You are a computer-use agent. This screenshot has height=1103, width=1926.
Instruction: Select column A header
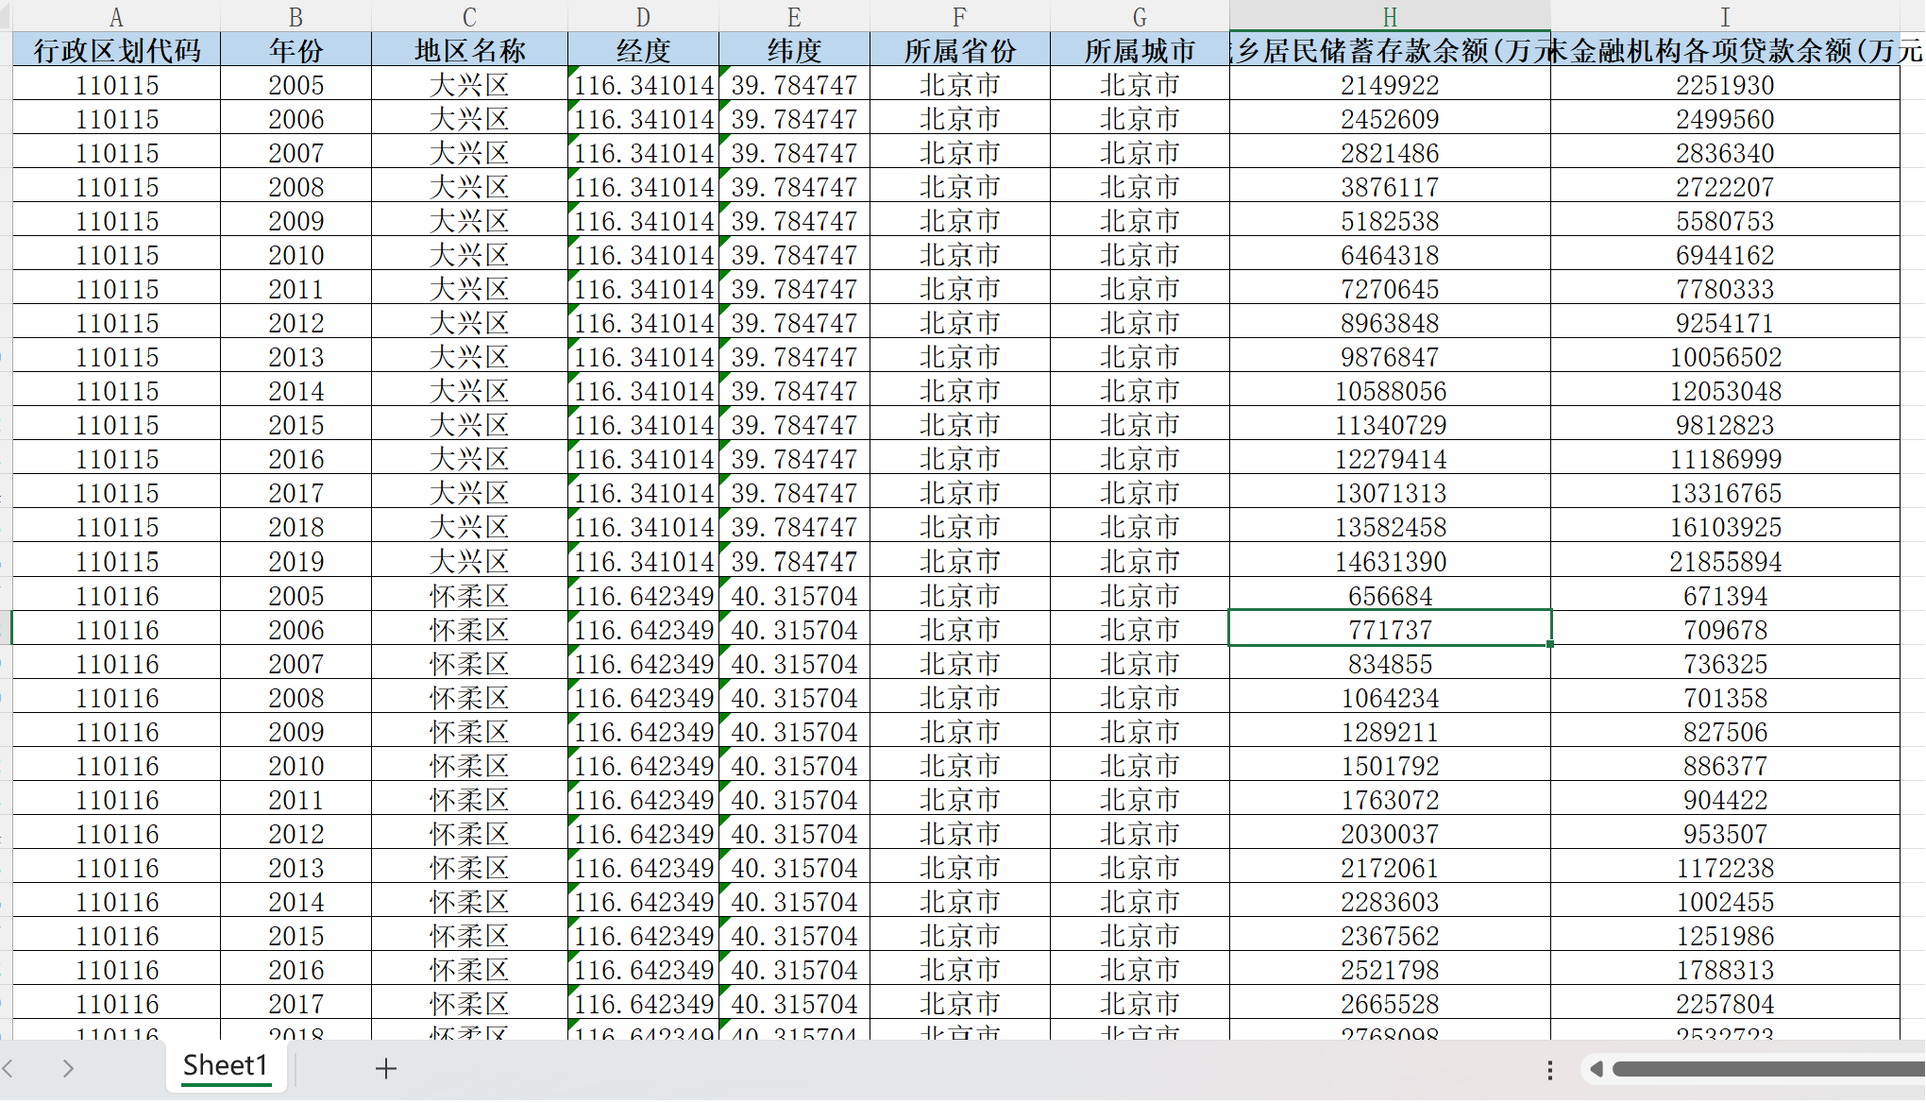tap(116, 17)
